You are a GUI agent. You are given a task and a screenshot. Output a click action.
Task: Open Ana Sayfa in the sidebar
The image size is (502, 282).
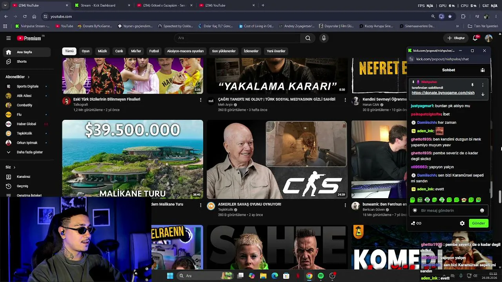coord(27,52)
